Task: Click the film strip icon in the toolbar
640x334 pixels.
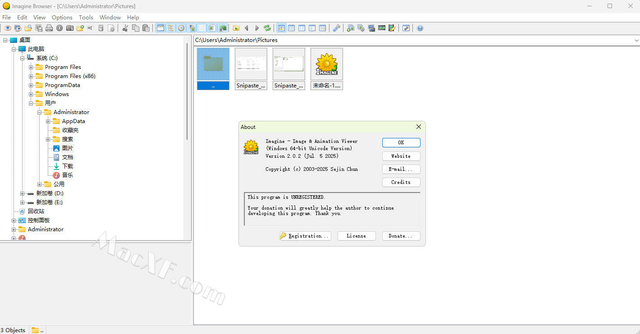Action: point(382,28)
